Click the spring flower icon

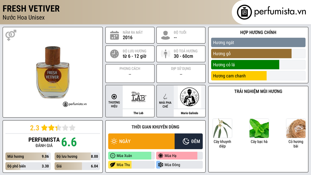click(113, 156)
